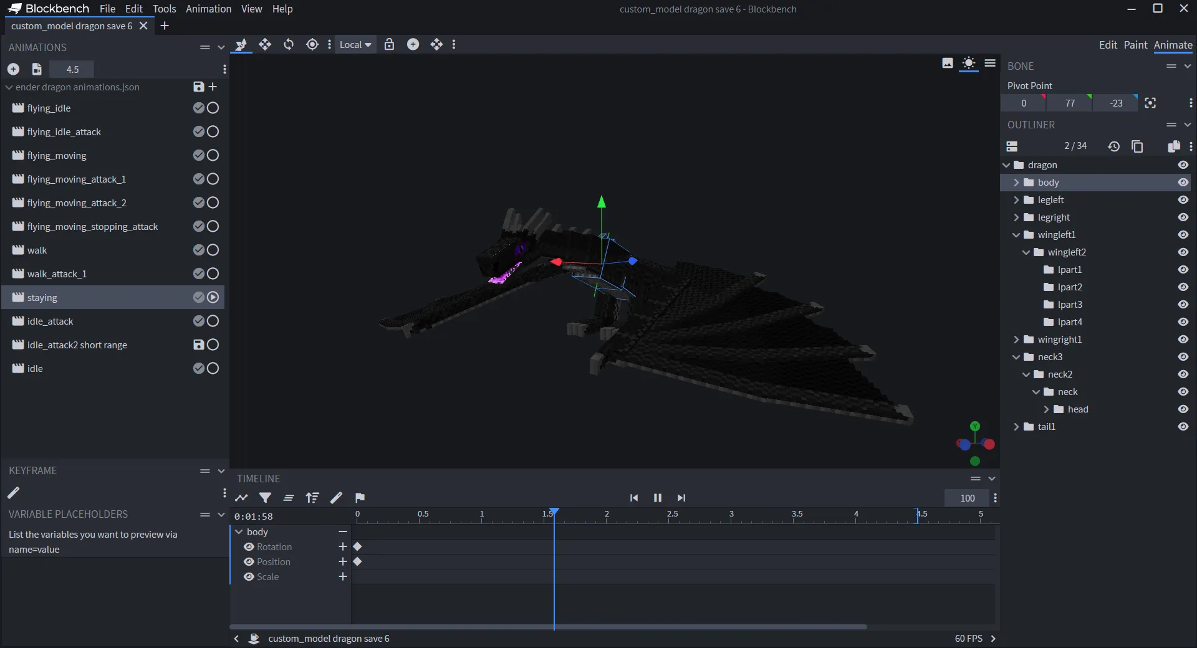Select the Rotate tool in toolbar
Image resolution: width=1197 pixels, height=648 pixels.
click(x=289, y=44)
